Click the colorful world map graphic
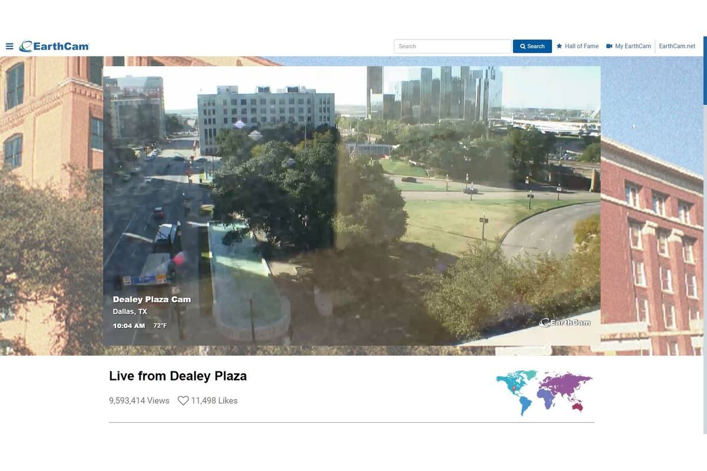This screenshot has width=707, height=471. 543,392
